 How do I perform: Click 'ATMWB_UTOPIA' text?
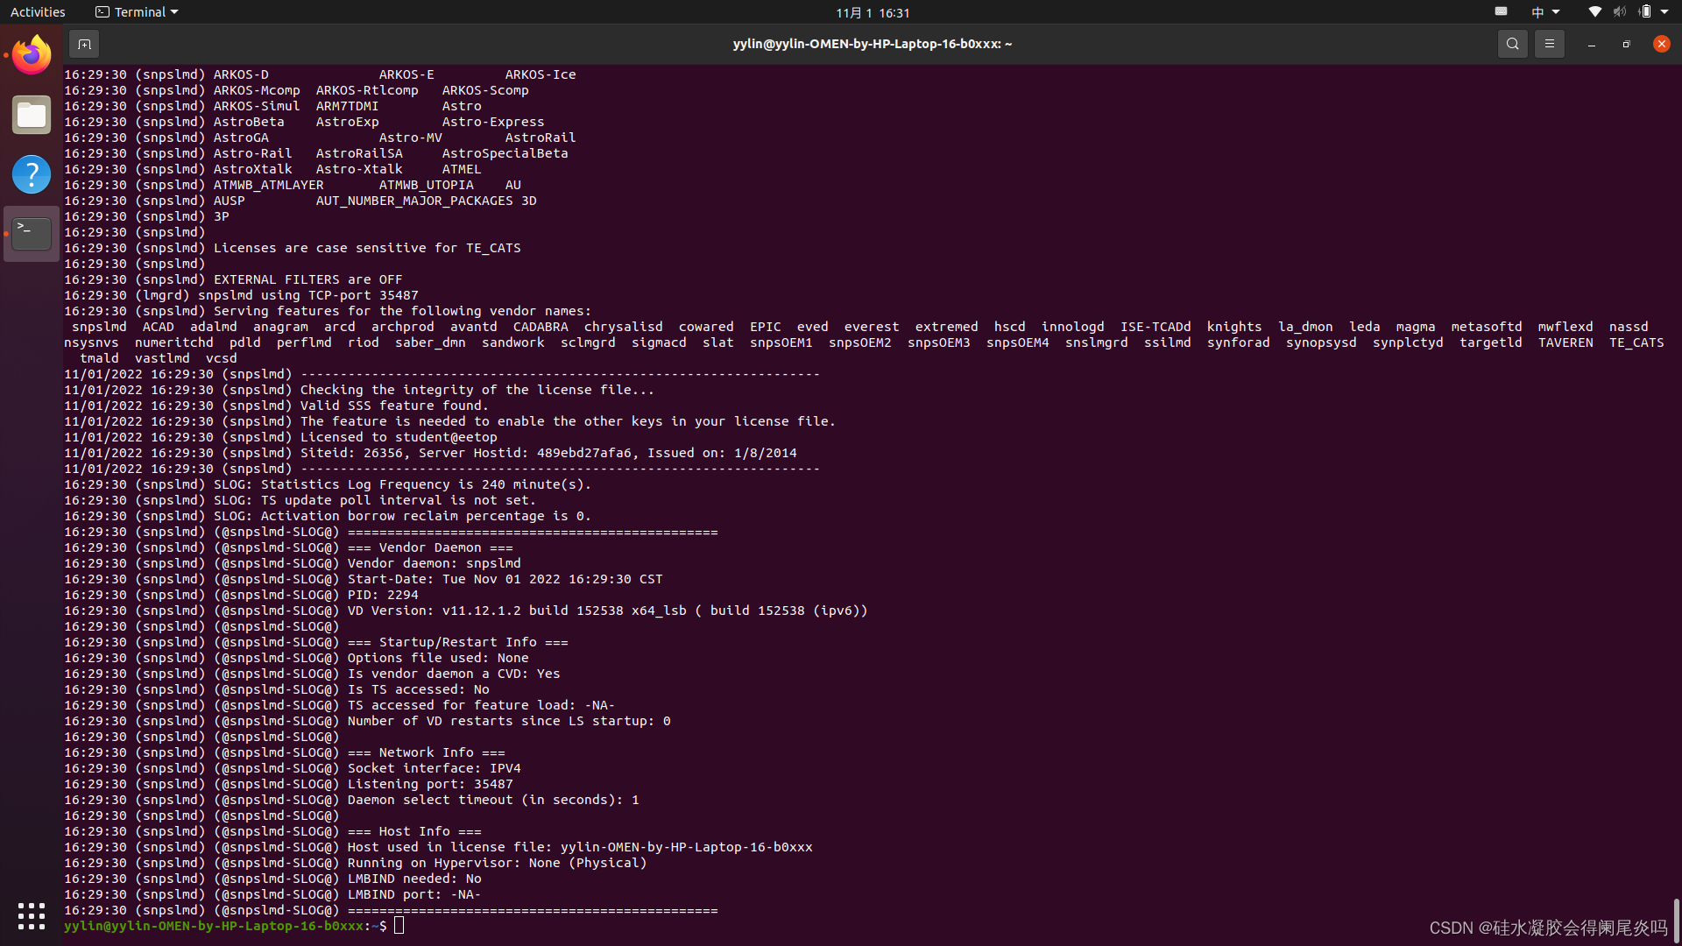coord(426,185)
